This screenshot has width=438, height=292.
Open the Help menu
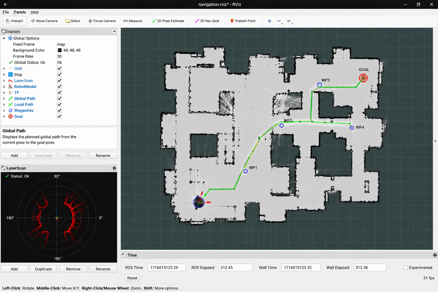[35, 12]
